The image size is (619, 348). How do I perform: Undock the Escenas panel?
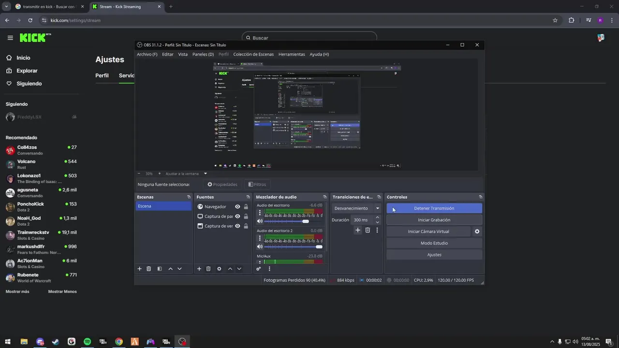tap(189, 197)
